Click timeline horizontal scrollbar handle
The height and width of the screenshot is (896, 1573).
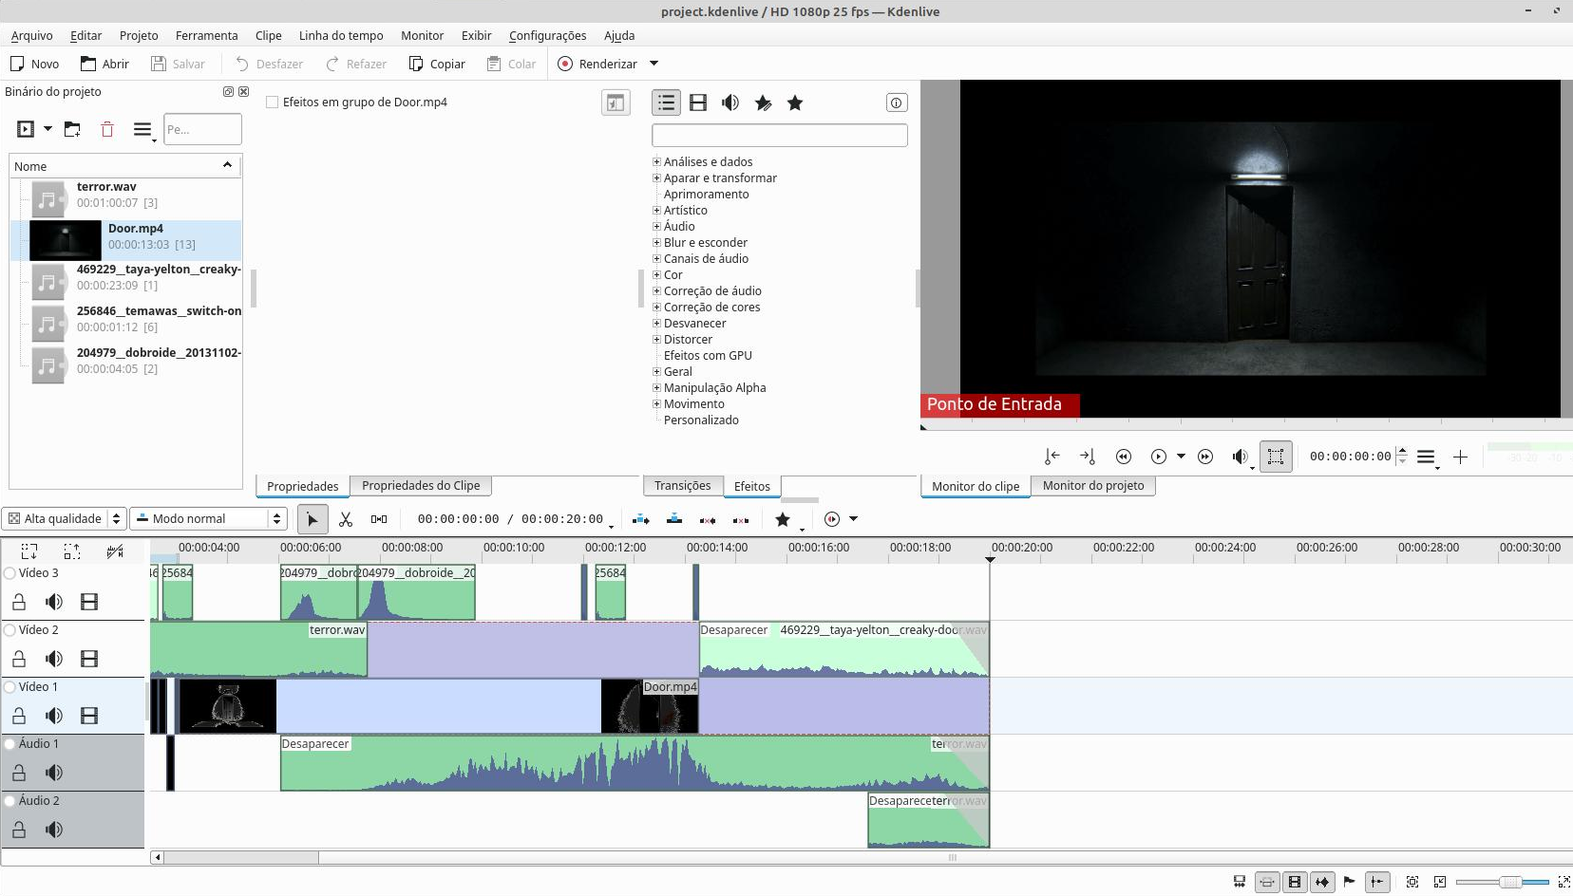coord(241,857)
